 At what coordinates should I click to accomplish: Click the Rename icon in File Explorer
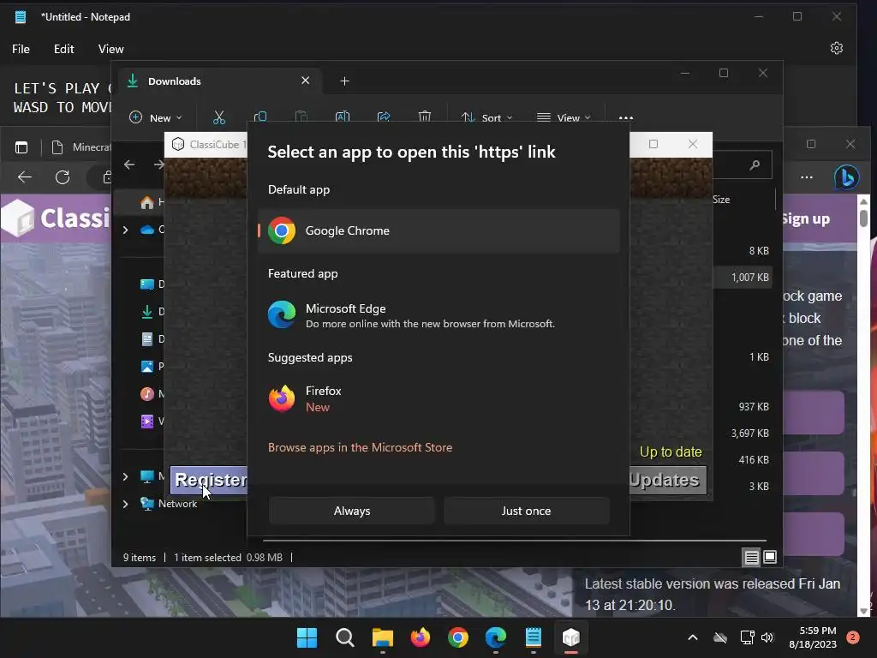point(343,117)
